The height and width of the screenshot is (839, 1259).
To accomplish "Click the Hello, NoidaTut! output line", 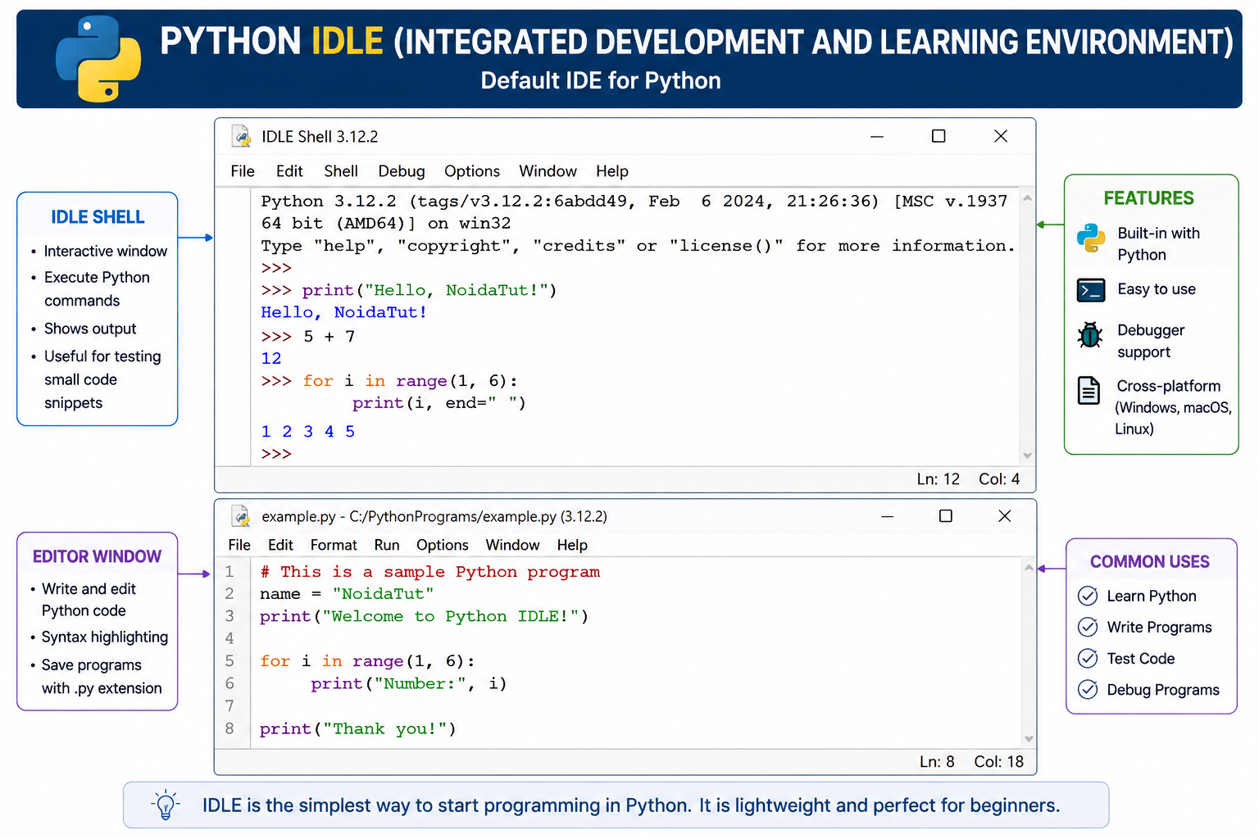I will (x=343, y=312).
